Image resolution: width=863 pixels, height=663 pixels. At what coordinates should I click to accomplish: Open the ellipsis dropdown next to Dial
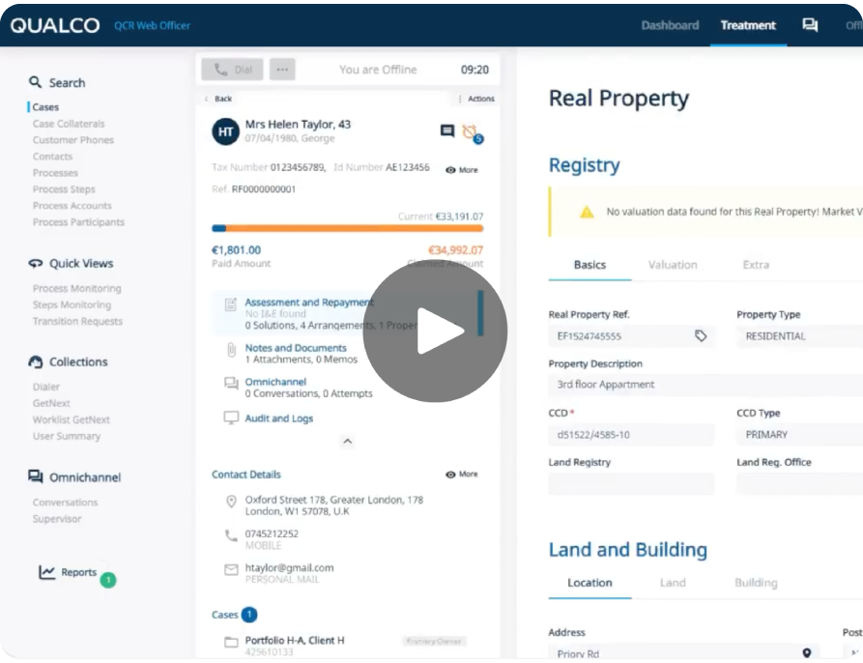click(x=281, y=69)
